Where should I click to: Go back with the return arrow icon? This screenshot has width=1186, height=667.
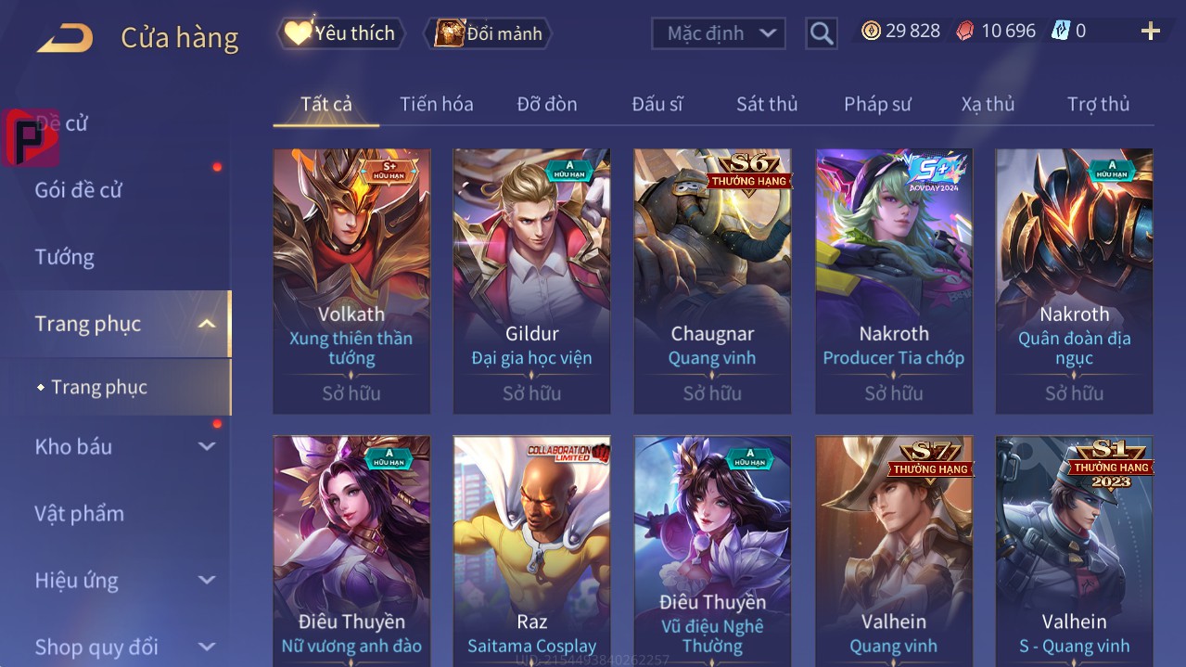(65, 37)
